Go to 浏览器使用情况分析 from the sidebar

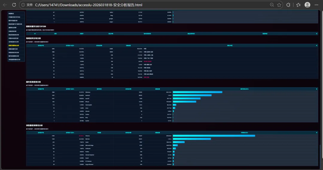(x=14, y=59)
